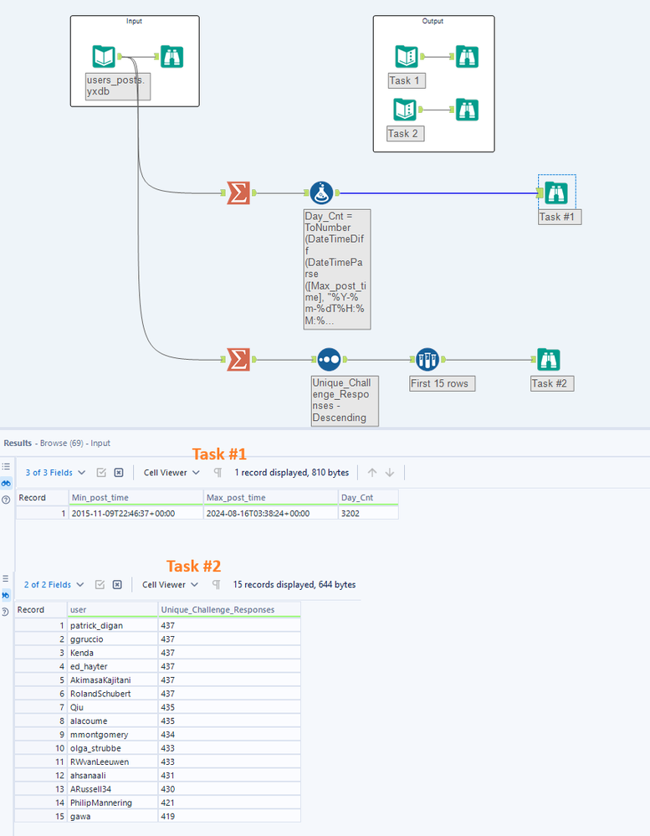
Task: Select the PhilipMannering user cell
Action: coord(113,803)
